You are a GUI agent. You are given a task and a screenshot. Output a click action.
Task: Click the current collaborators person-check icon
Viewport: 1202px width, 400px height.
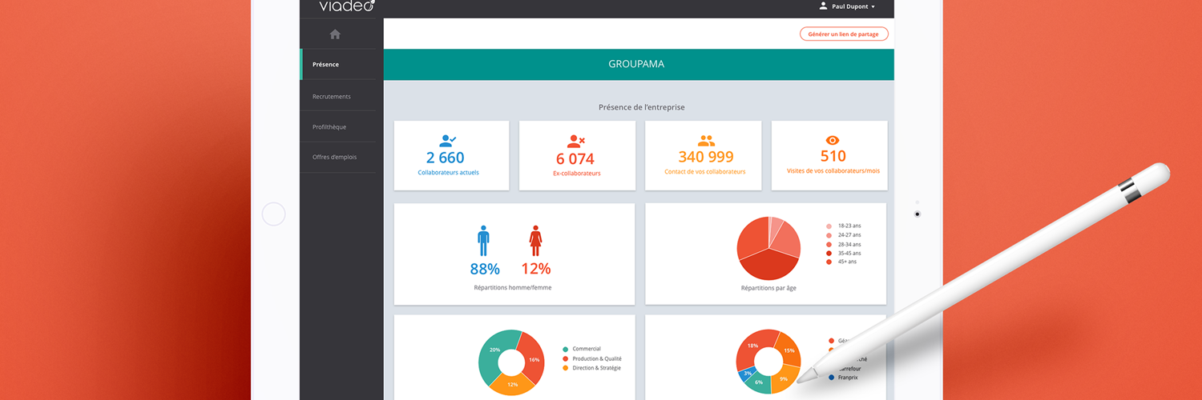[448, 140]
